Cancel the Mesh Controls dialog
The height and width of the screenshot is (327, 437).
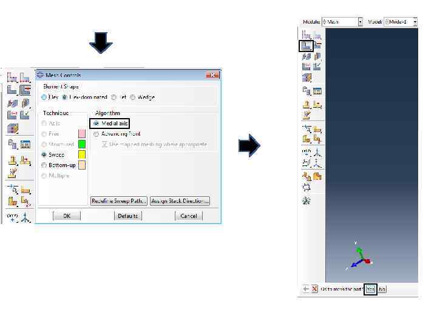pyautogui.click(x=189, y=216)
